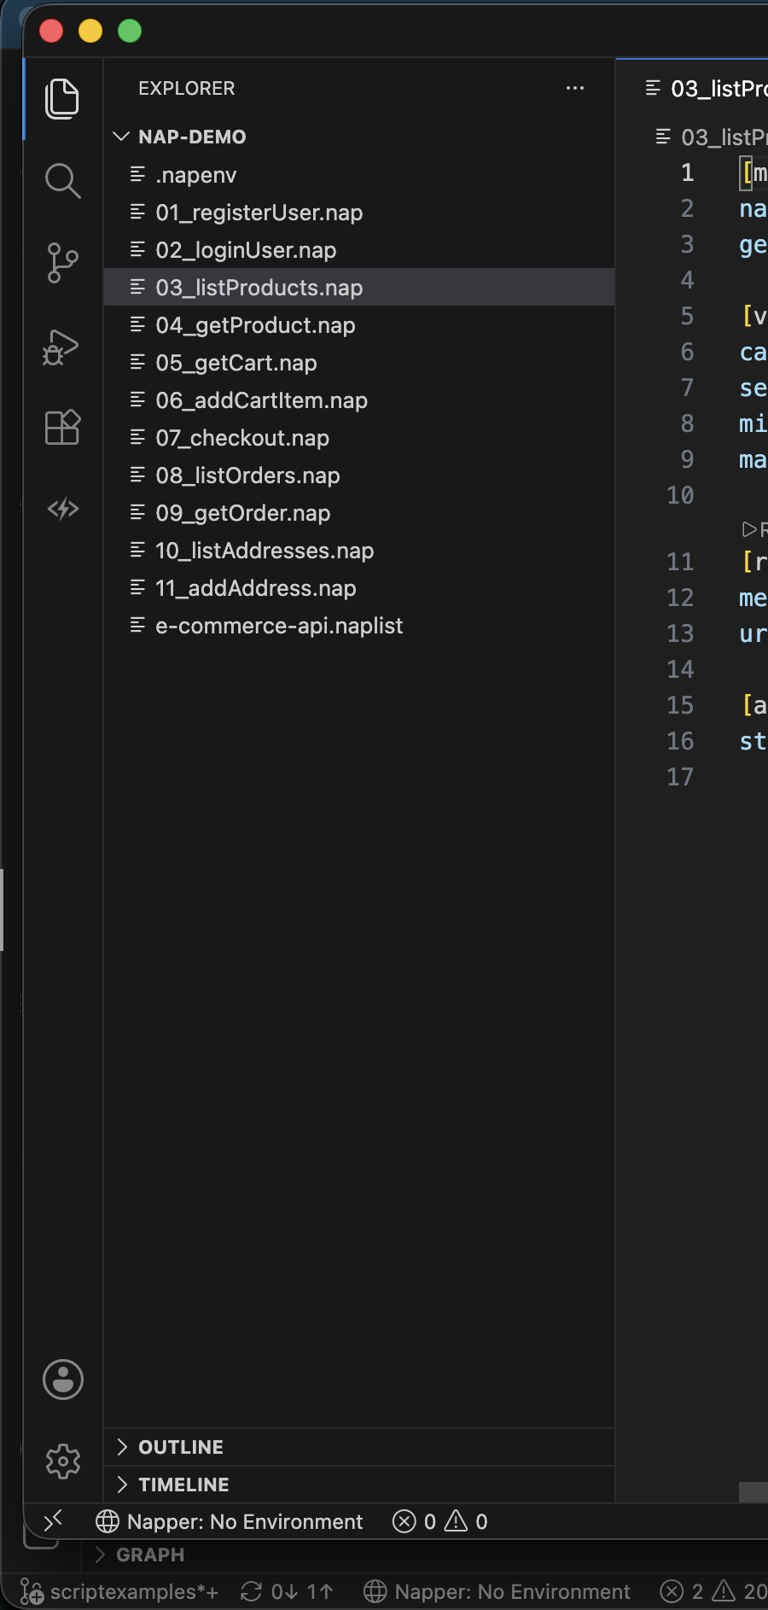
Task: Collapse the NAP-DEMO folder
Action: [x=359, y=137]
